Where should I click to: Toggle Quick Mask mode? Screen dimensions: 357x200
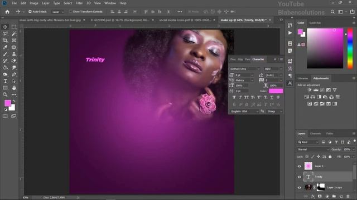coord(5,116)
